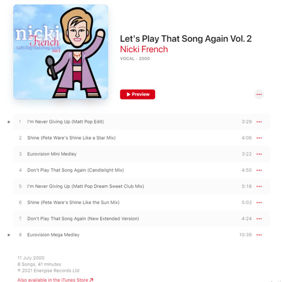Image resolution: width=282 pixels, height=282 pixels.
Task: Open more options for Matt Pop Dream Sweet Club Mix
Action: [259, 186]
